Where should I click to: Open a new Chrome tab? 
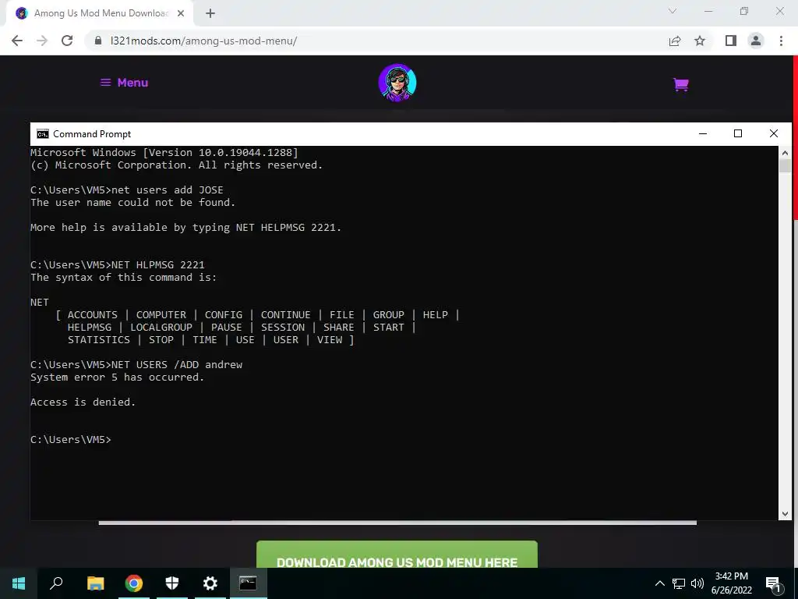click(x=210, y=13)
